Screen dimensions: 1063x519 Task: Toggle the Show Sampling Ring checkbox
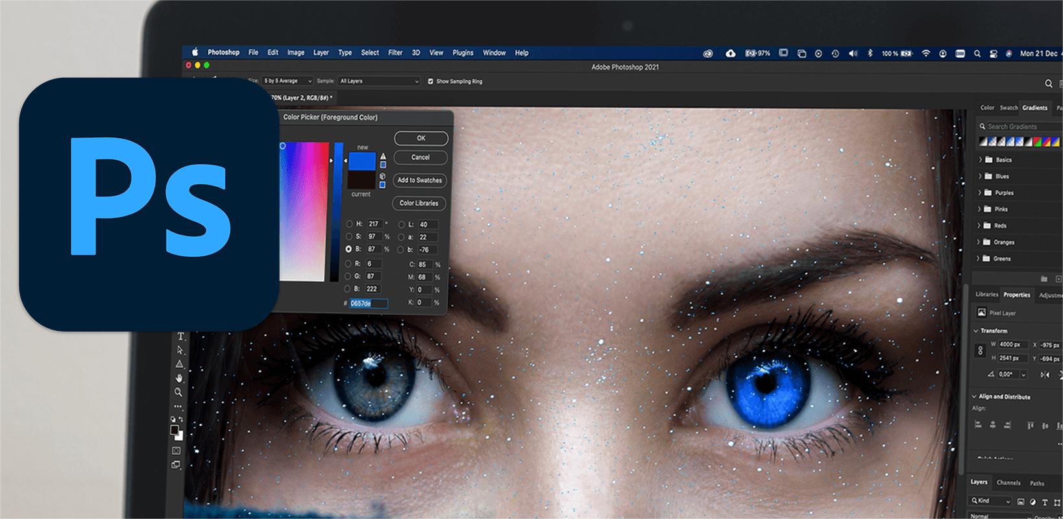point(431,81)
